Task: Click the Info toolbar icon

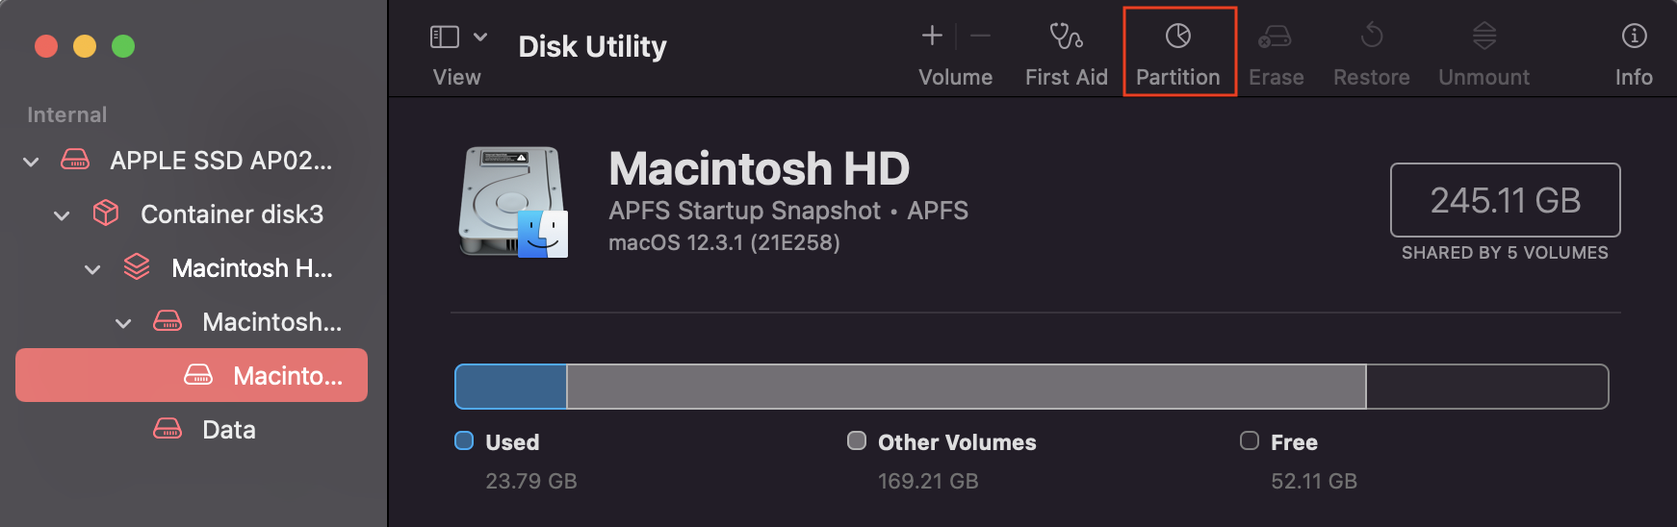Action: tap(1634, 52)
